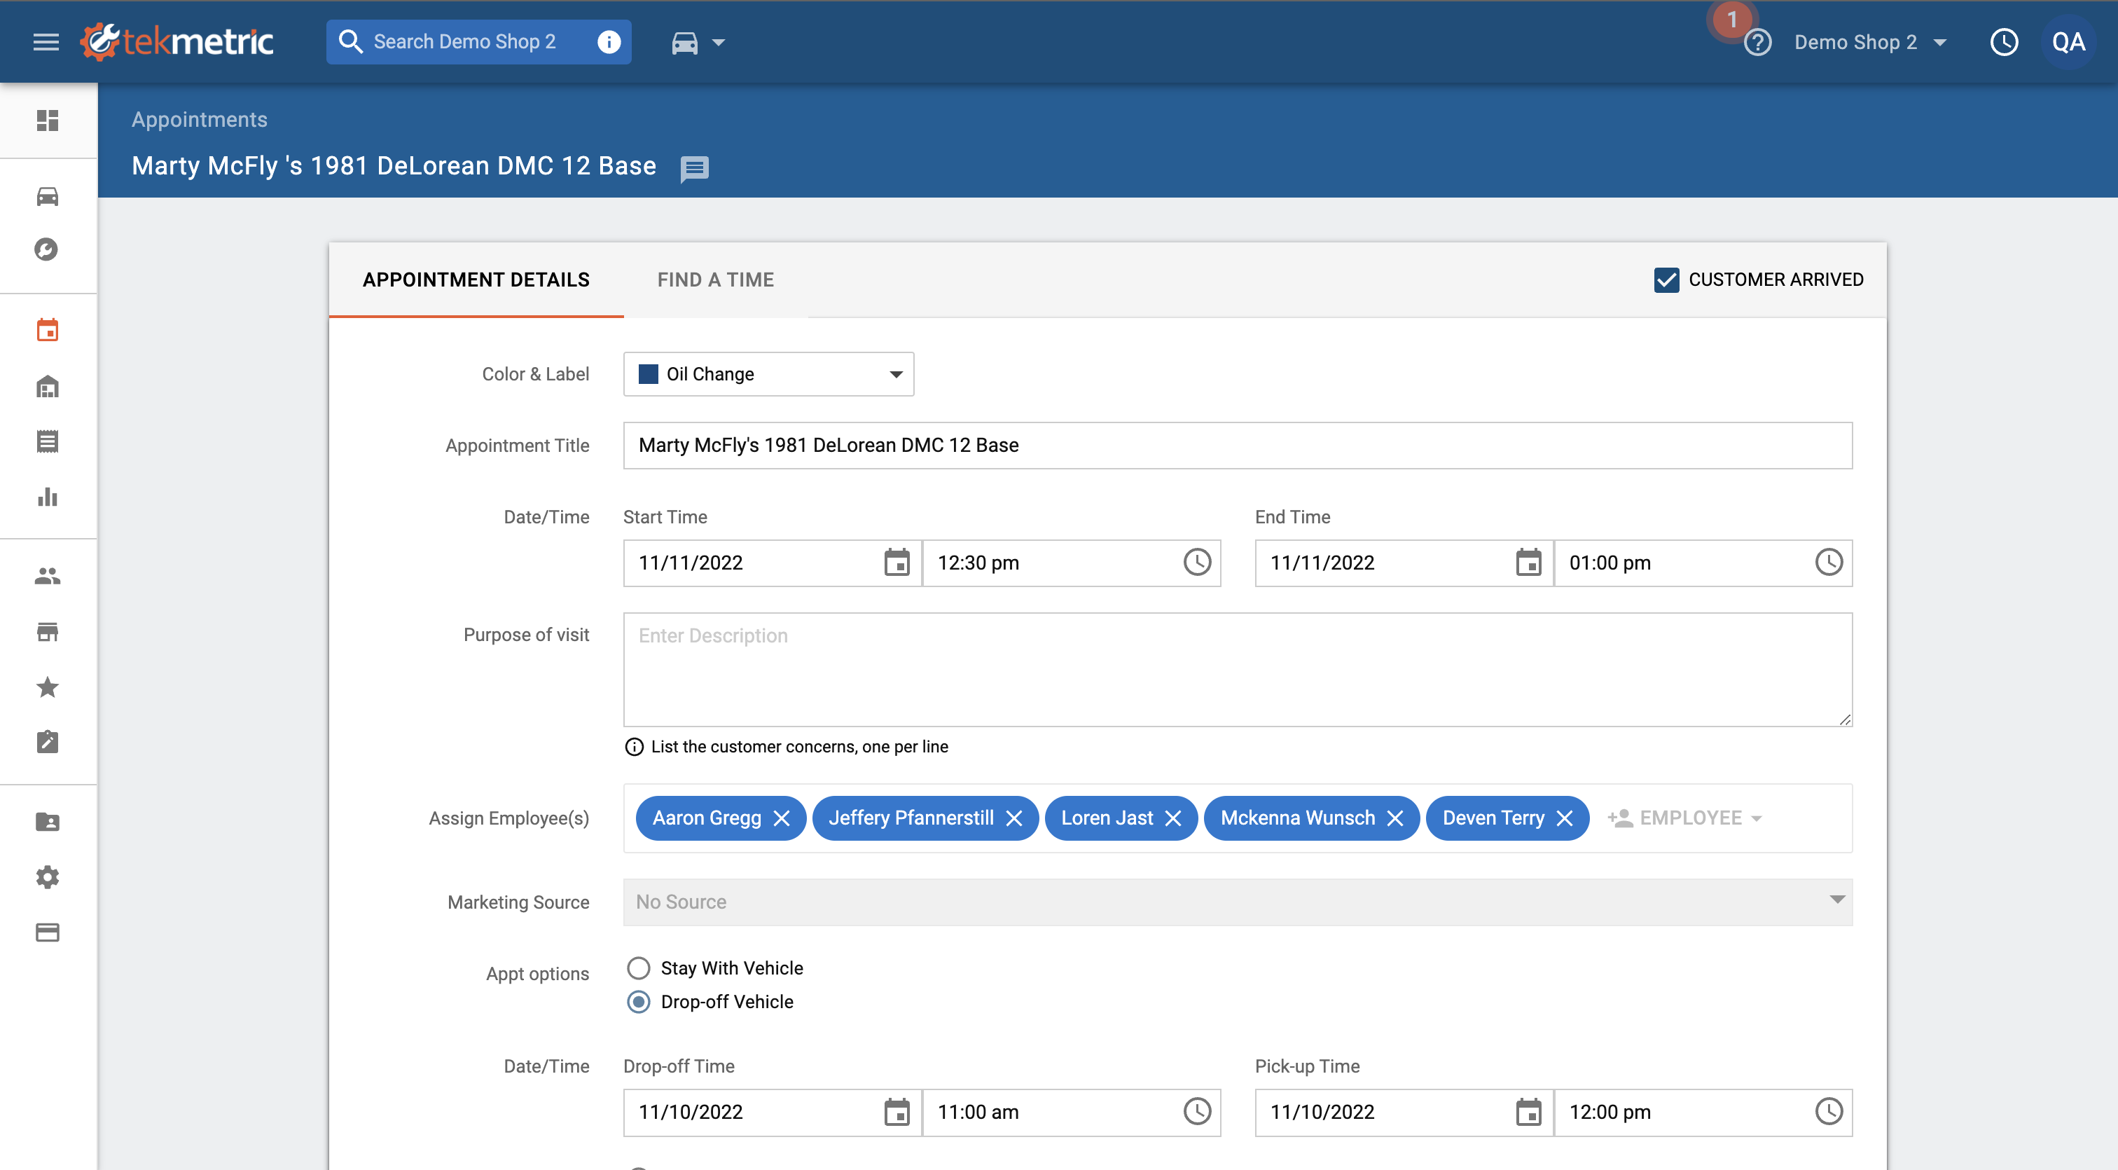Expand the Marketing Source dropdown
The height and width of the screenshot is (1170, 2118).
tap(1238, 902)
